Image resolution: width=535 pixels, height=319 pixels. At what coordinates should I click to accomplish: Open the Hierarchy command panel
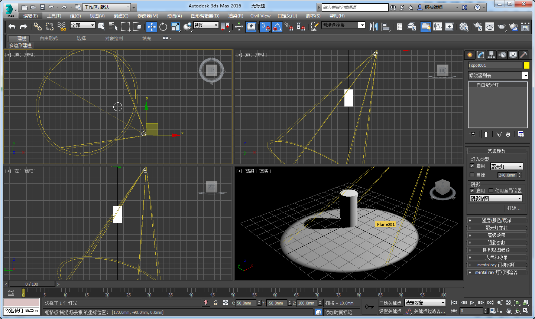coord(491,55)
